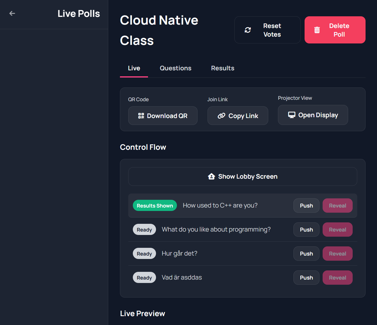Switch to the Questions tab
This screenshot has height=325, width=377.
[175, 68]
